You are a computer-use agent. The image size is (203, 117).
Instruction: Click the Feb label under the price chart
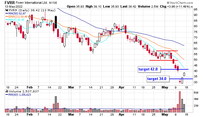point(30,87)
